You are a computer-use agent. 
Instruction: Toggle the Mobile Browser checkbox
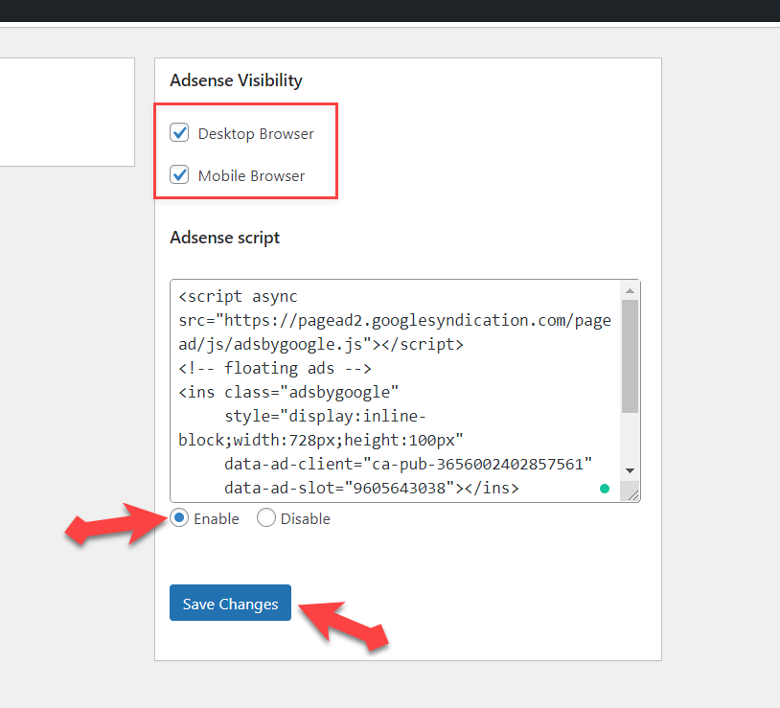pos(179,175)
